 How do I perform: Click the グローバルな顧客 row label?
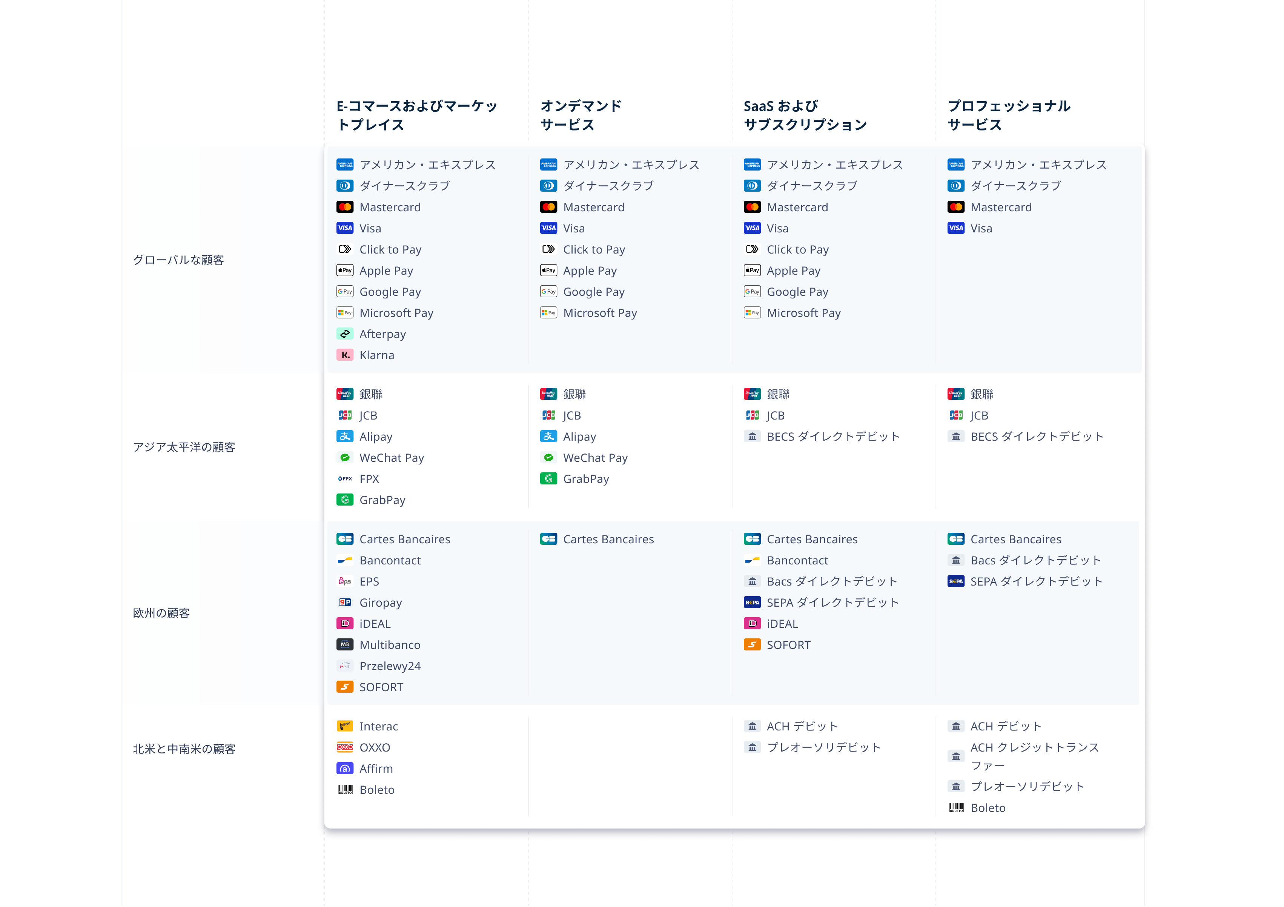point(178,260)
